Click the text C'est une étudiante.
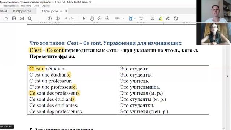Image resolution: width=231 pixels, height=130 pixels. [51, 75]
